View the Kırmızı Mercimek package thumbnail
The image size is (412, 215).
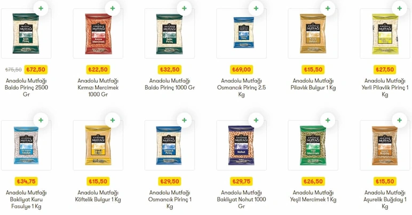pyautogui.click(x=98, y=33)
